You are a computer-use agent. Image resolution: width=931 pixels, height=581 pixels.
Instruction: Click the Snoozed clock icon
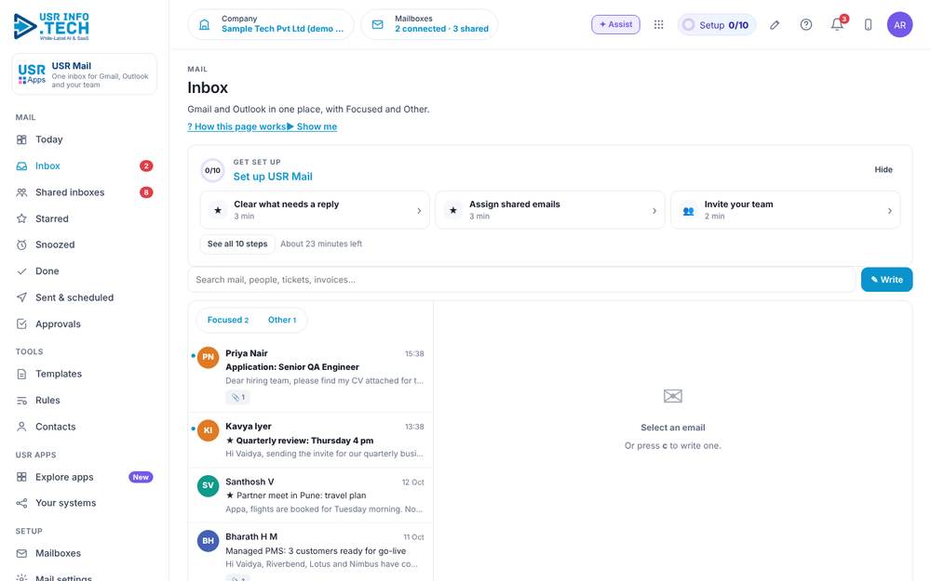(x=21, y=244)
